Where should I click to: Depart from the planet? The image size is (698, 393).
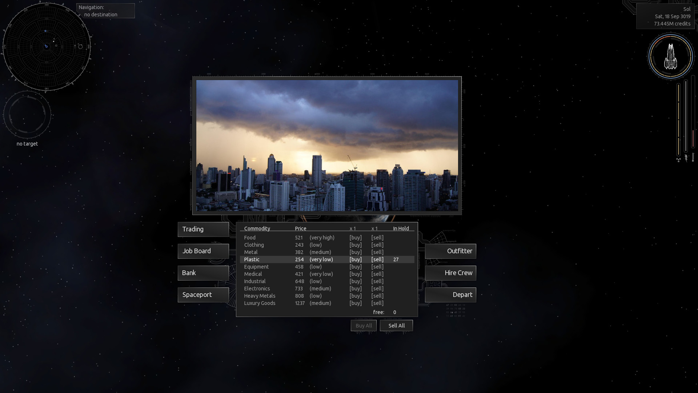pos(450,295)
